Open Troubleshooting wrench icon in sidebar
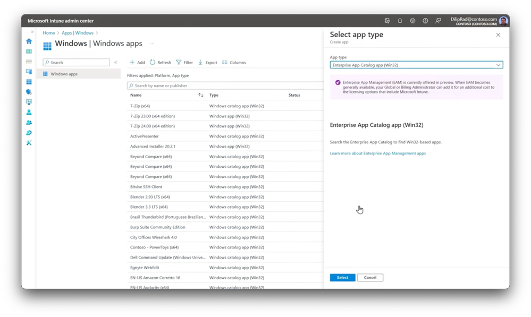The height and width of the screenshot is (317, 531). click(x=29, y=143)
